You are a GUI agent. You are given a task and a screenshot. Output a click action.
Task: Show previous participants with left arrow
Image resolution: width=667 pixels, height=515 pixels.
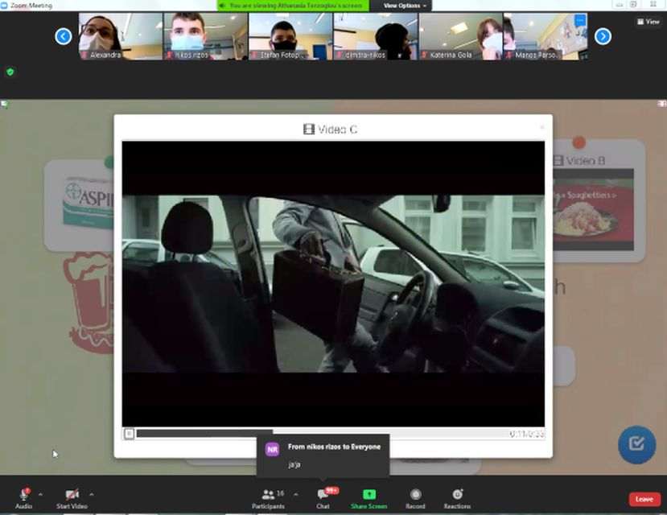pos(64,36)
